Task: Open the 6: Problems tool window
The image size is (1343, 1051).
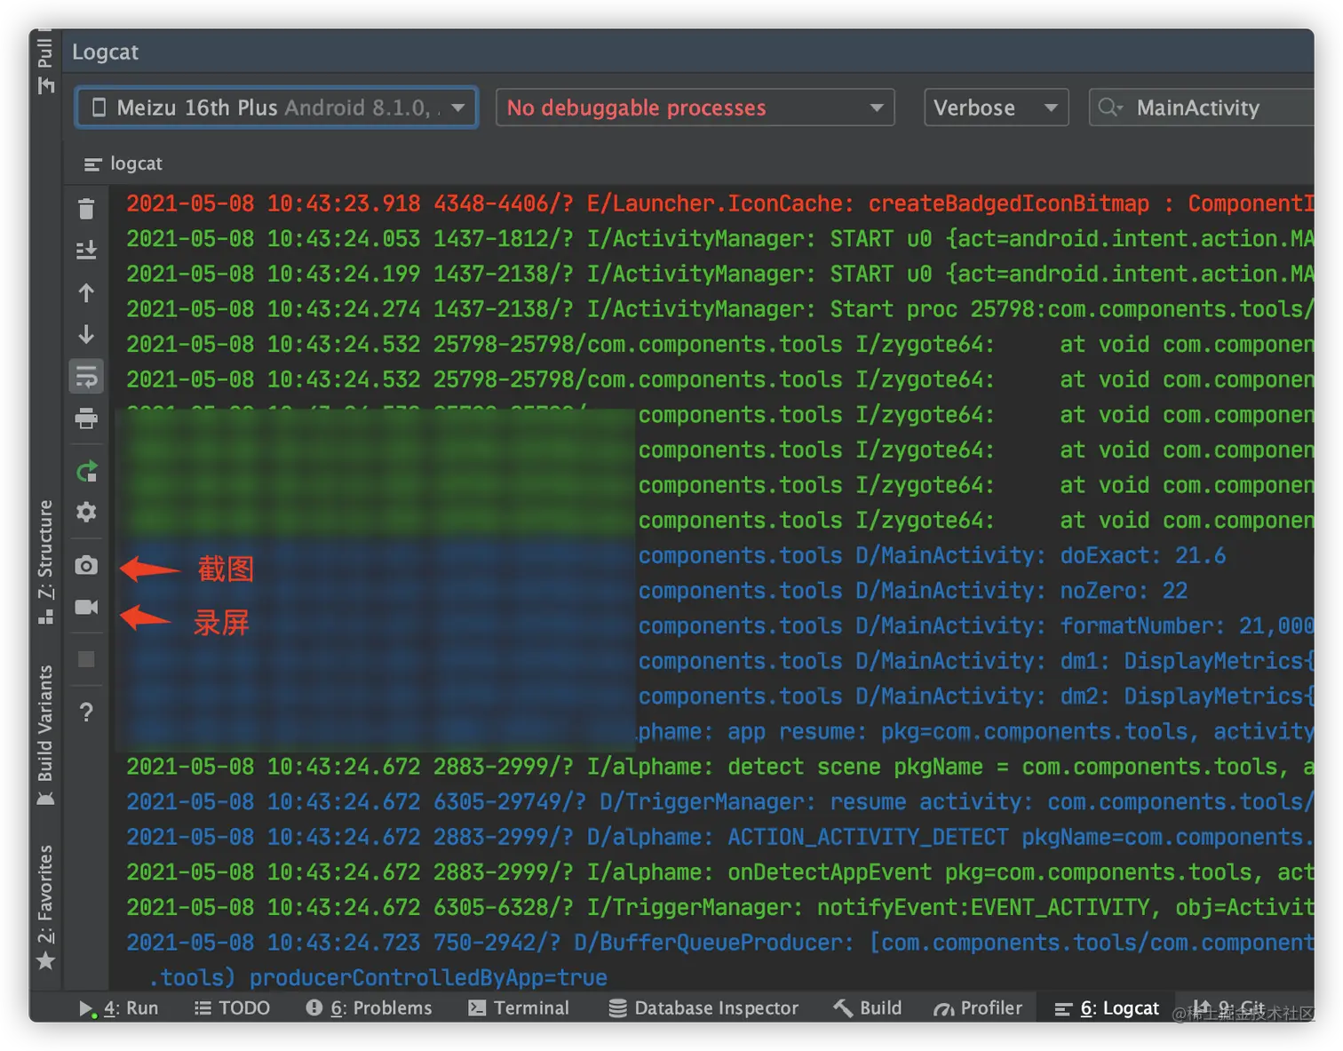Action: 369,1008
